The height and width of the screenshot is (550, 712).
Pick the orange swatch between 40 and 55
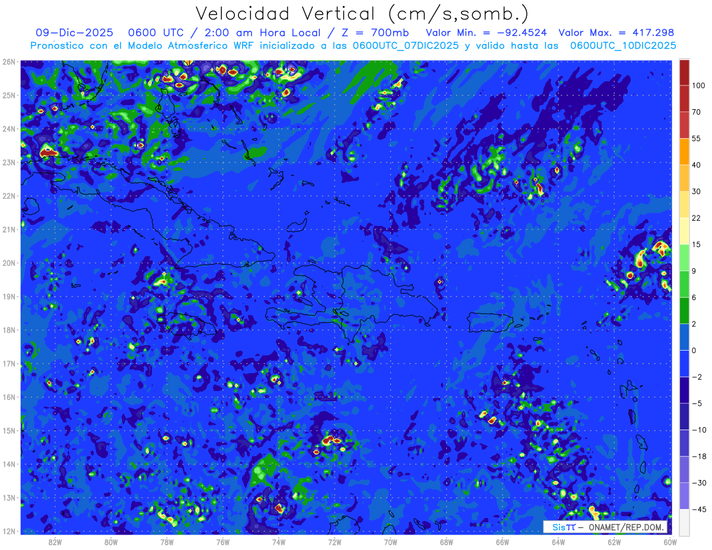[x=684, y=151]
